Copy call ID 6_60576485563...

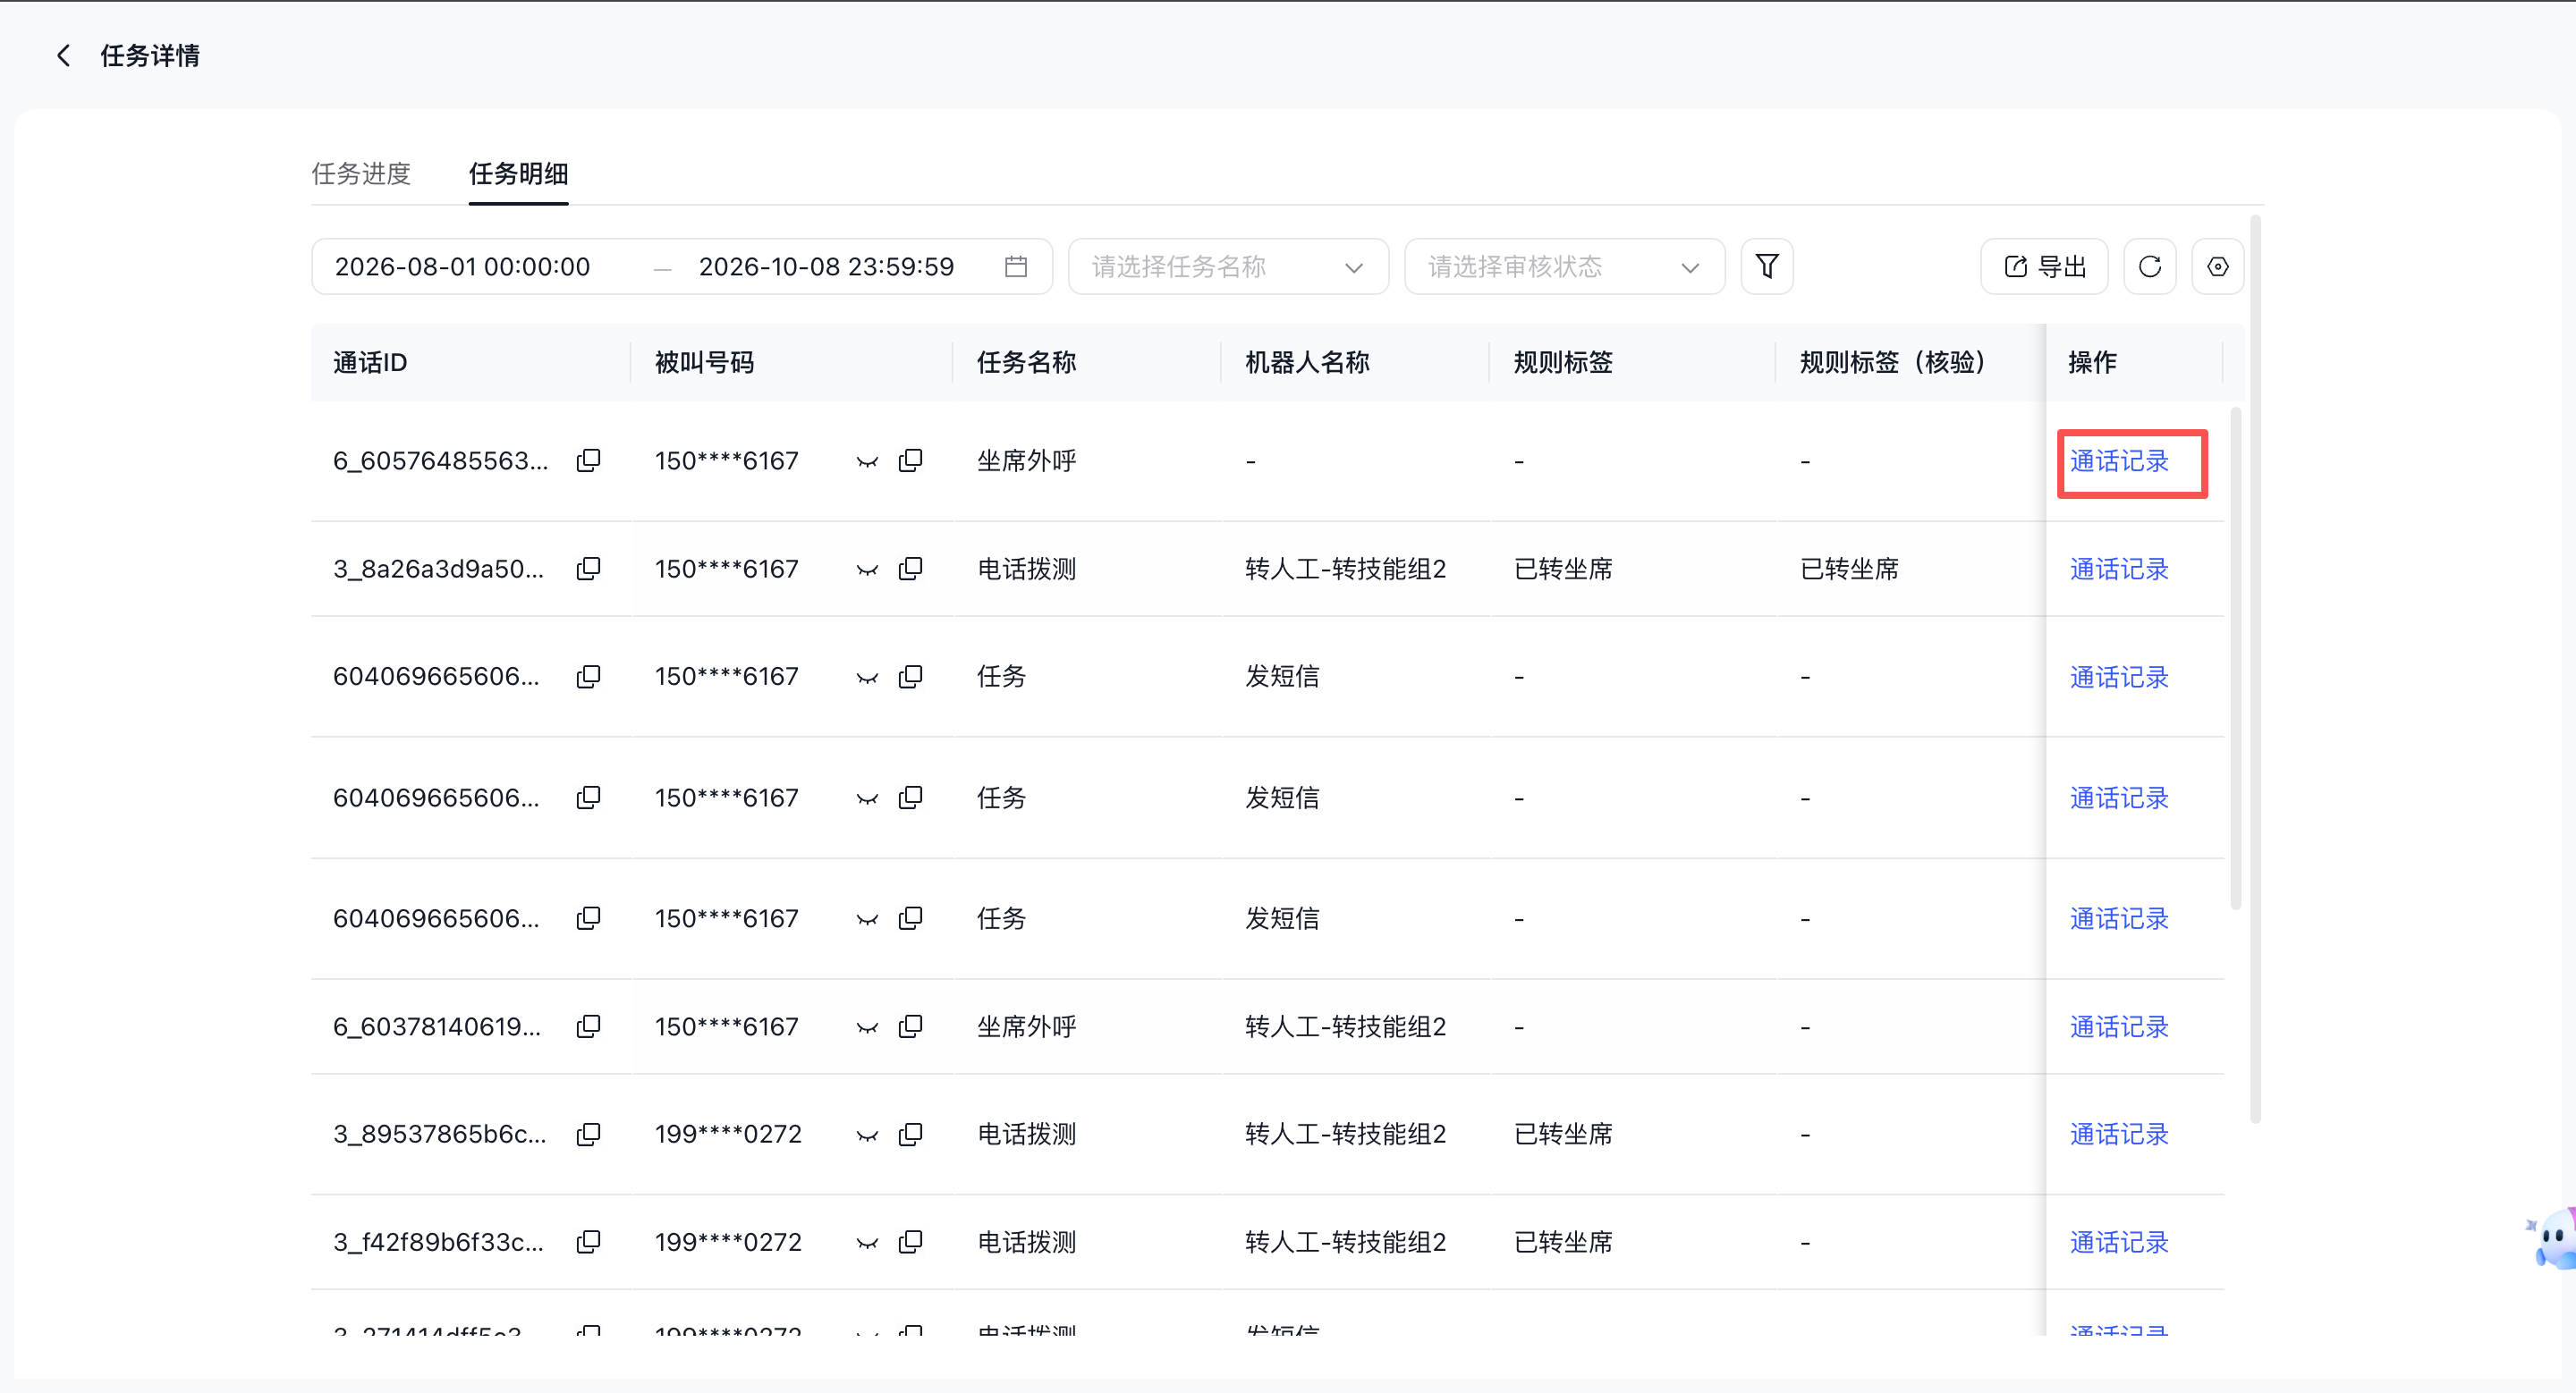pos(589,460)
